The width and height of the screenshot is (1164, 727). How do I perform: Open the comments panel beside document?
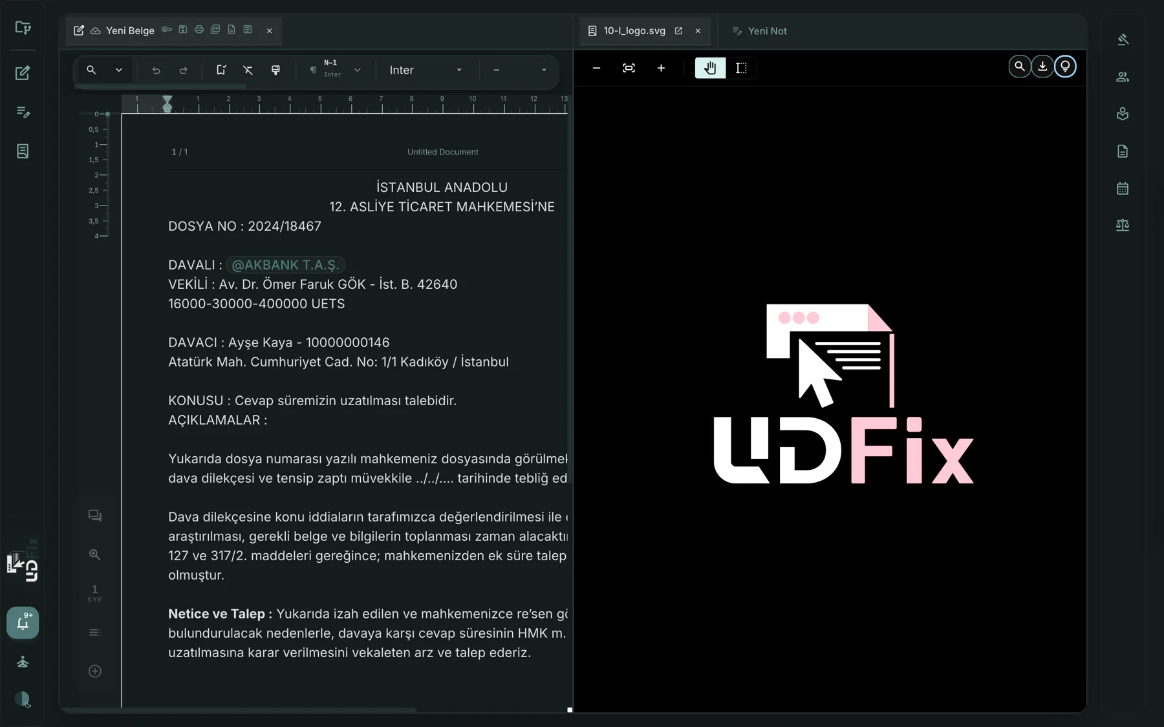pyautogui.click(x=95, y=516)
